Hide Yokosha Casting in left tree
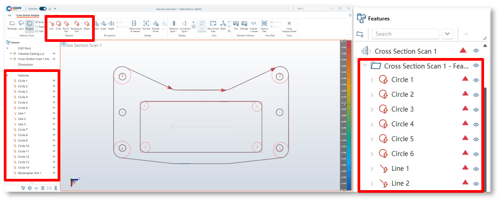Image resolution: width=504 pixels, height=203 pixels. point(54,54)
